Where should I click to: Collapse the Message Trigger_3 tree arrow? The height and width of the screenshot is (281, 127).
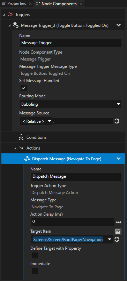point(9,26)
